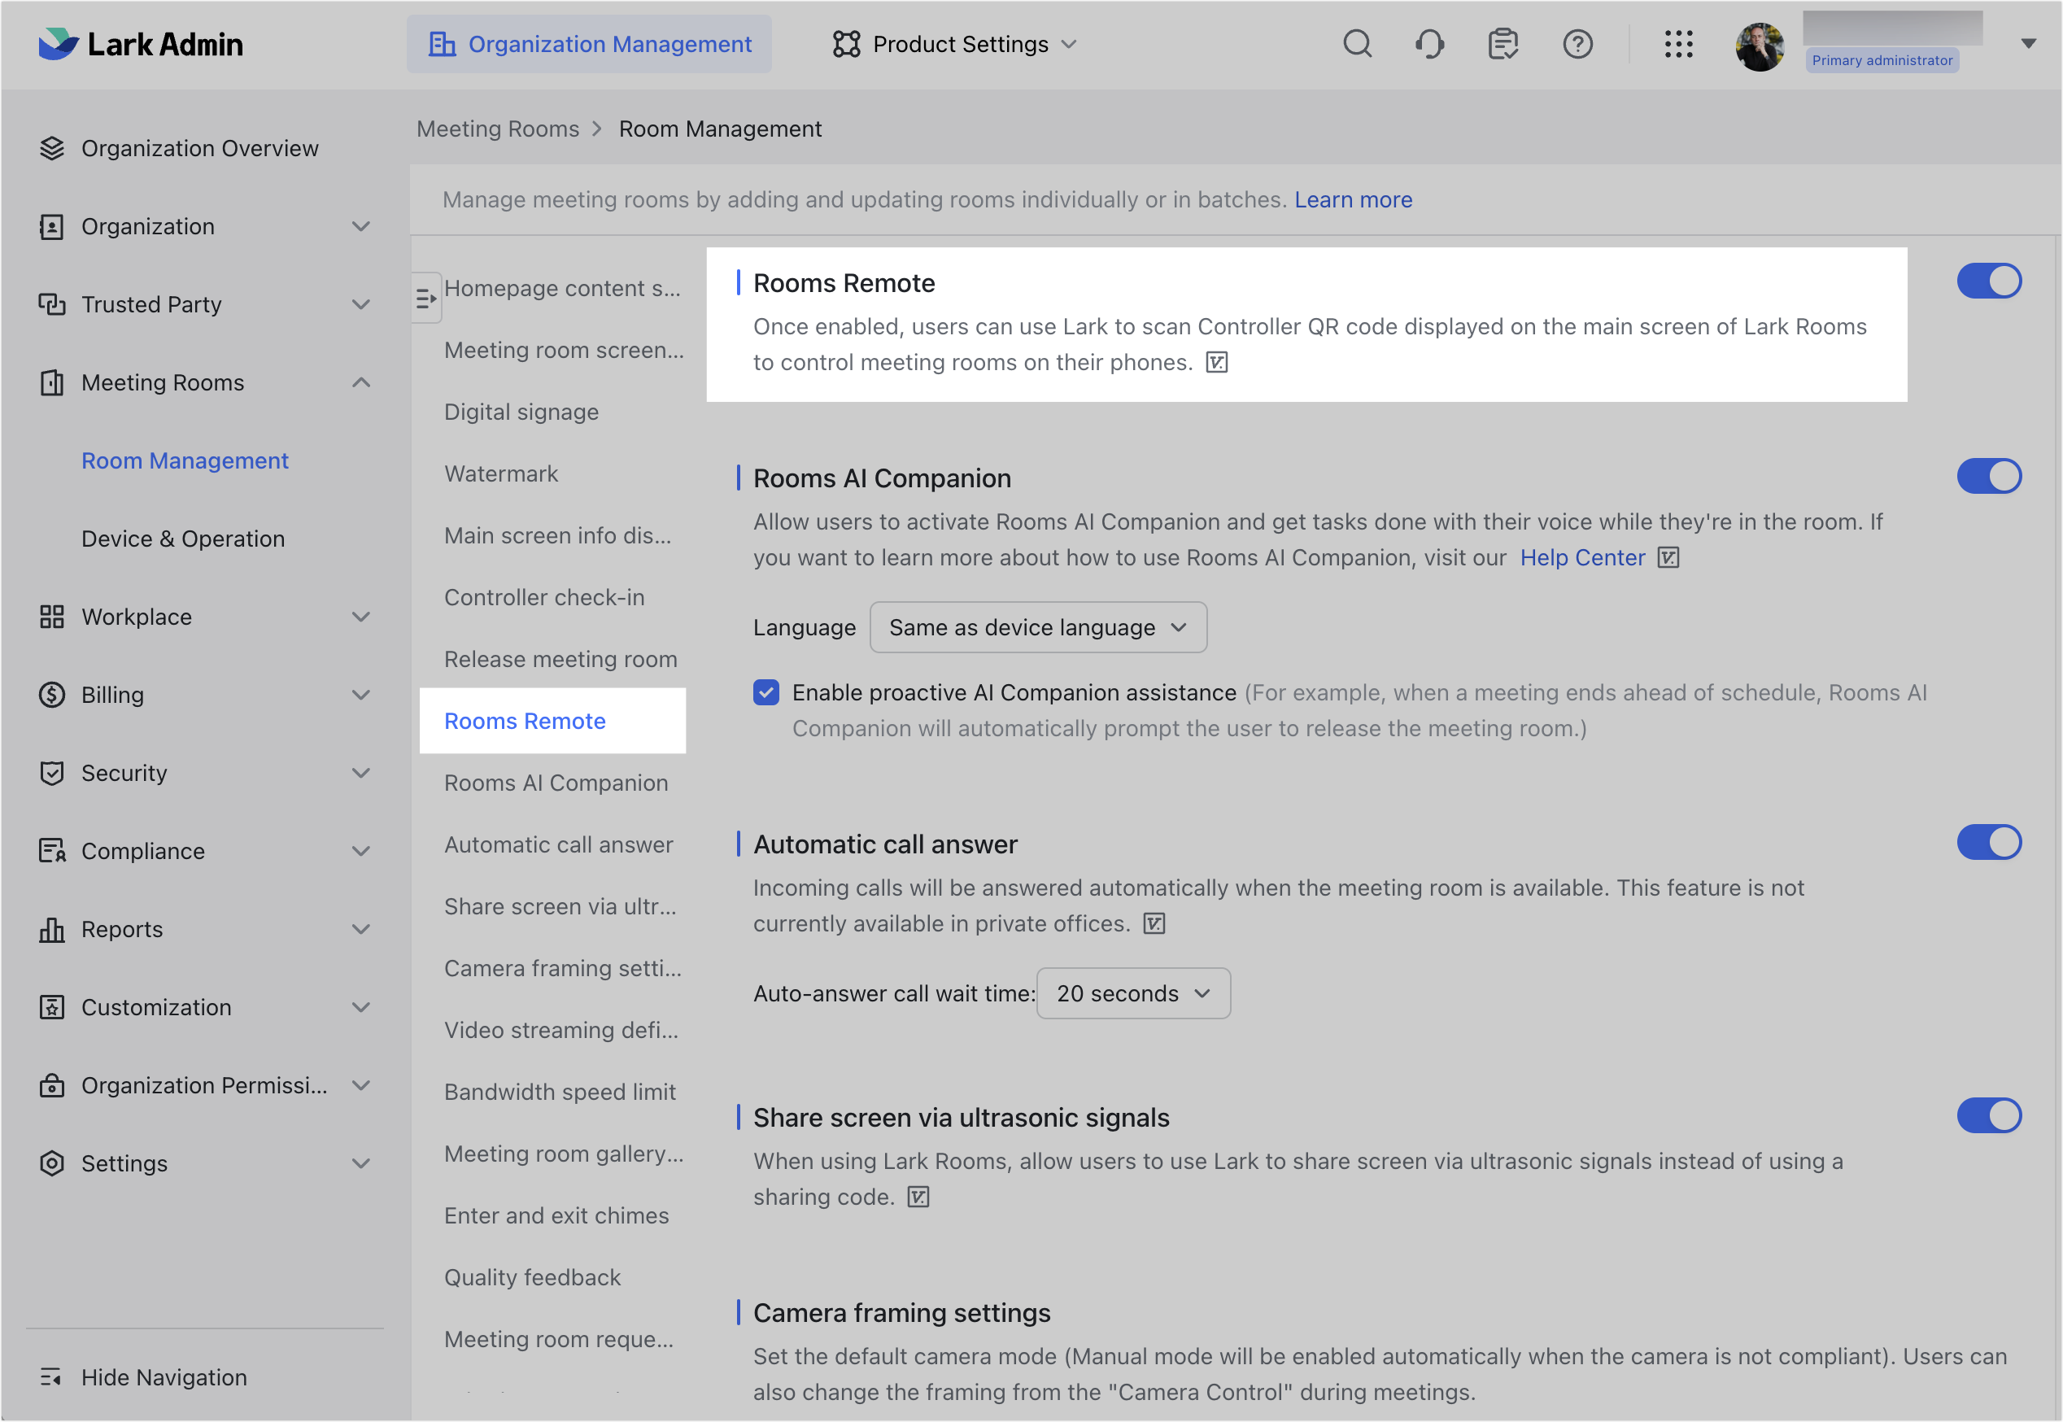Viewport: 2063px width, 1422px height.
Task: Click the headset support icon
Action: coord(1429,44)
